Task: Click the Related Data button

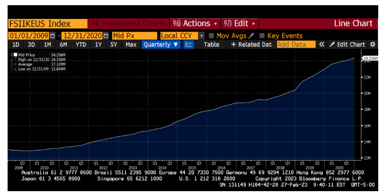Action: point(252,44)
